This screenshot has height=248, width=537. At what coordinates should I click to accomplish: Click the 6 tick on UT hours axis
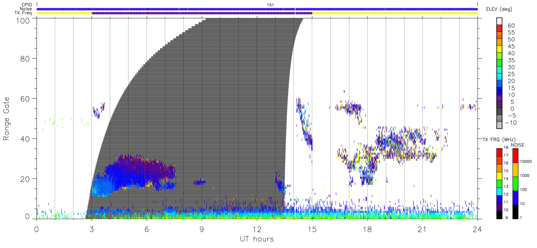click(x=147, y=230)
